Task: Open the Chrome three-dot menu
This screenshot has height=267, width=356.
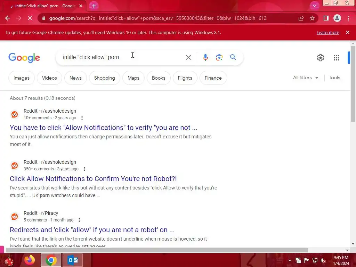Action: click(x=348, y=18)
